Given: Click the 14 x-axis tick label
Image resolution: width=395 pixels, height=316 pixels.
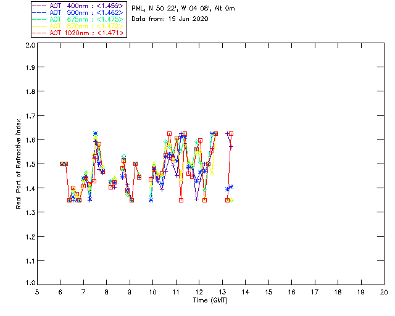Looking at the screenshot, I should pos(246,292).
